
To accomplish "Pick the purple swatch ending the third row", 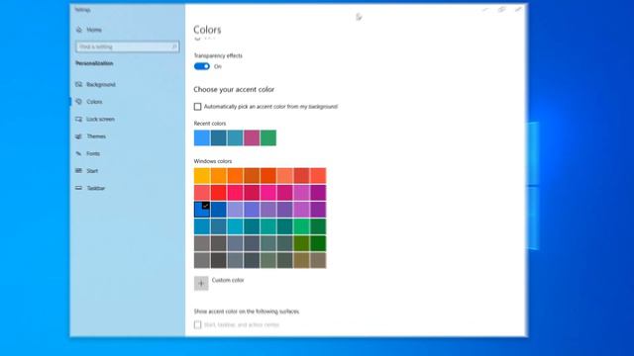I will pyautogui.click(x=318, y=210).
